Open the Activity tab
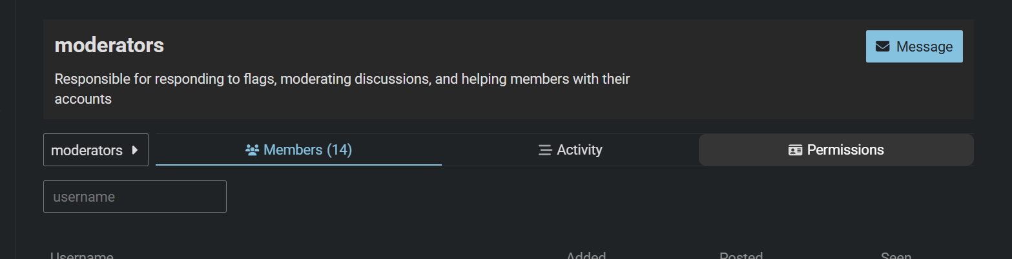 click(x=570, y=150)
